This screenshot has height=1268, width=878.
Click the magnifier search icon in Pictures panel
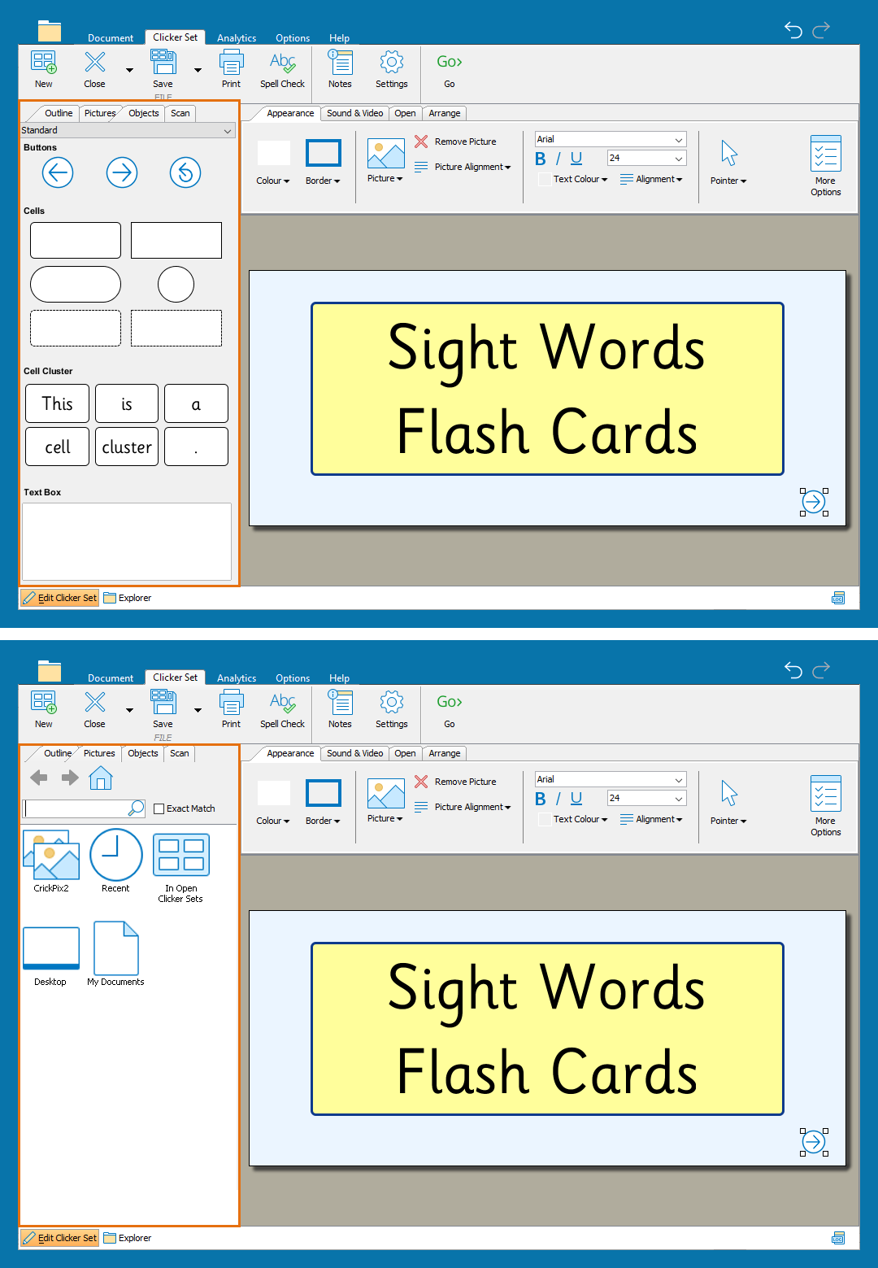(x=137, y=808)
